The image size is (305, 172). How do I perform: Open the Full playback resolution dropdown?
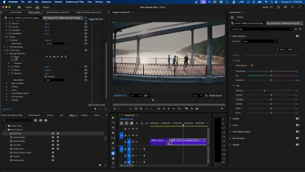click(x=198, y=96)
